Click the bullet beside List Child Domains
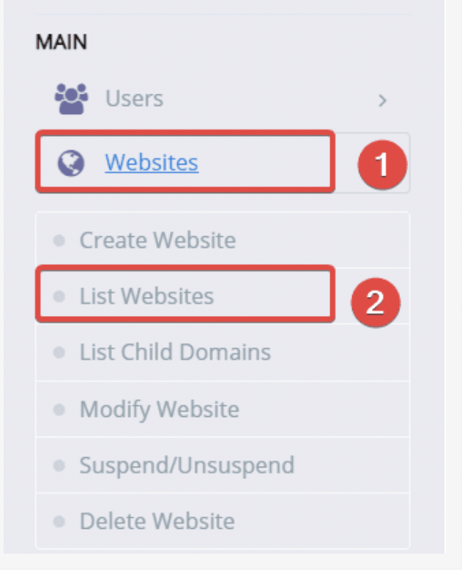This screenshot has height=572, width=476. coord(59,353)
